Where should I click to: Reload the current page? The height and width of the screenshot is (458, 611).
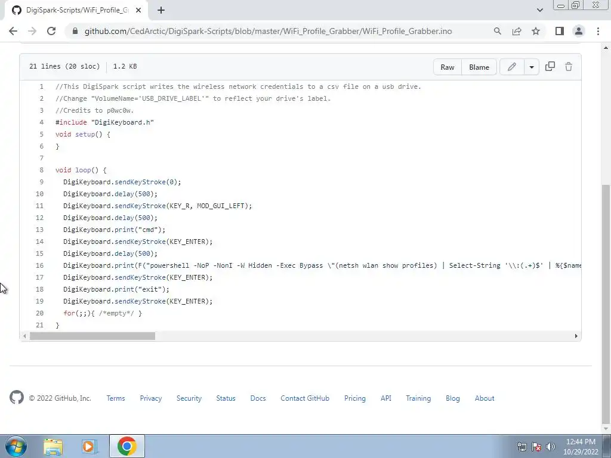point(51,31)
